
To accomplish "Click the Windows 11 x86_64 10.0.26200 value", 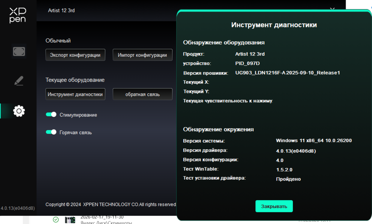I will 314,141.
